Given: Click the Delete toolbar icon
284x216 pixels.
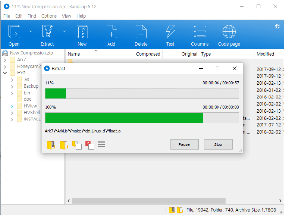Looking at the screenshot, I should 141,32.
